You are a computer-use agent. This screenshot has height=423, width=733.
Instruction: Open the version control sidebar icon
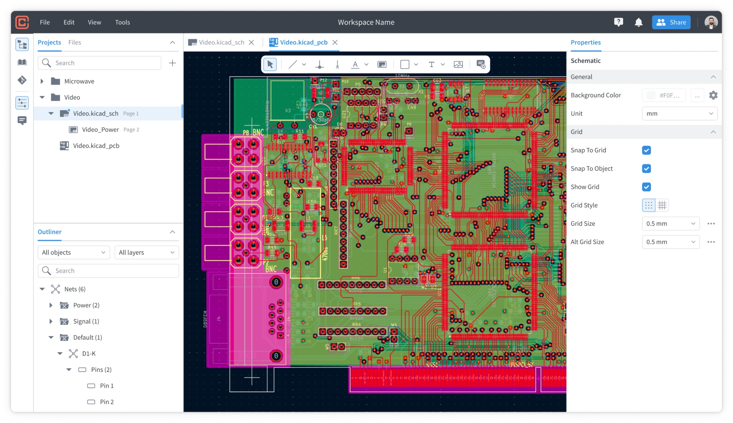22,80
